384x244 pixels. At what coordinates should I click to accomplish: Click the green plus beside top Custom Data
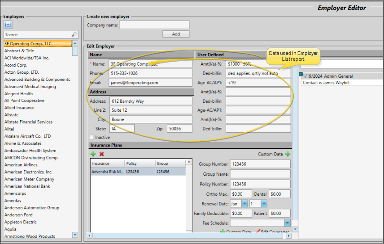click(288, 154)
